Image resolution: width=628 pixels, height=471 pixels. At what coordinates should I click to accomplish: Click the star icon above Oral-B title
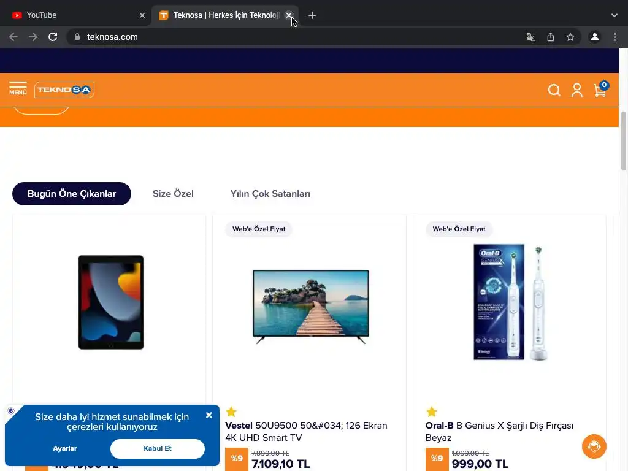[x=431, y=412]
